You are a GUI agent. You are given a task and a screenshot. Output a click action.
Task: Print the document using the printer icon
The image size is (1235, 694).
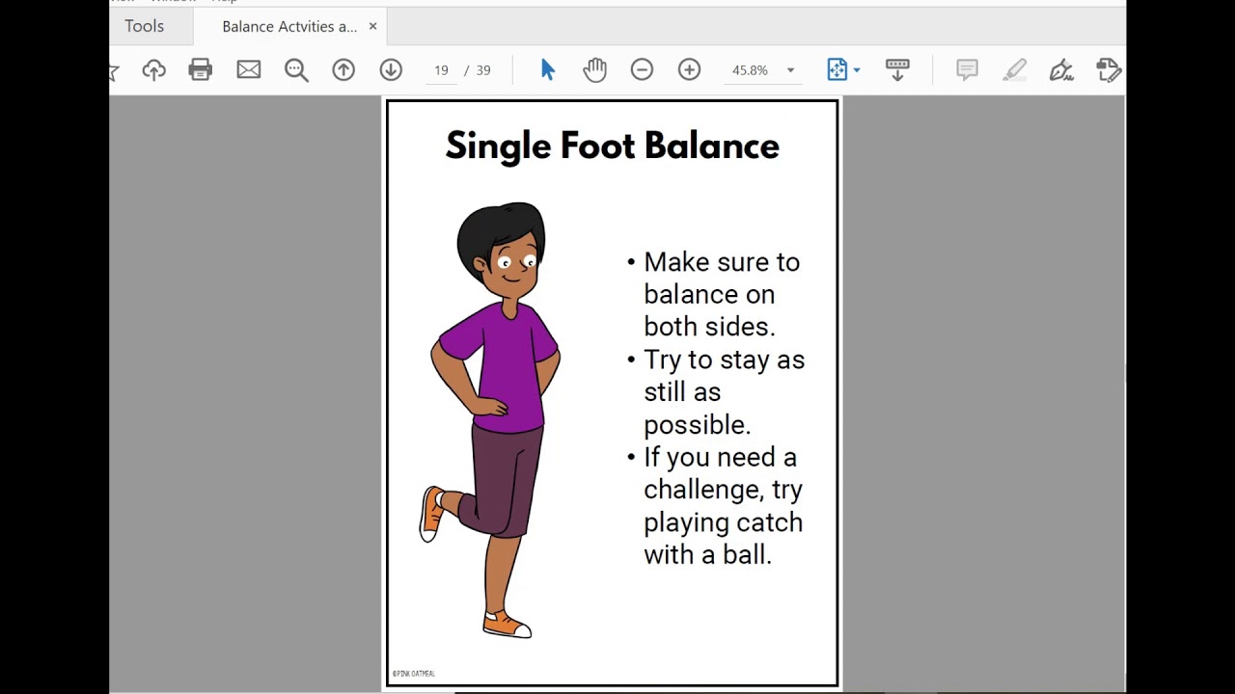point(201,70)
